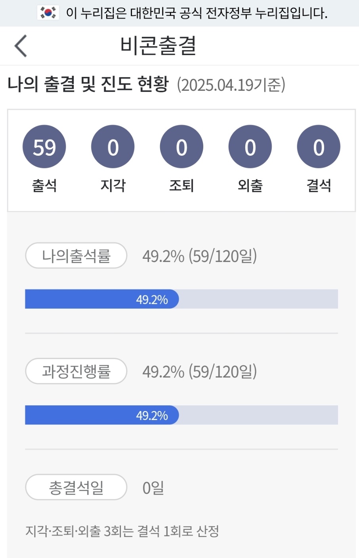This screenshot has width=359, height=558.
Task: Expand the 과정진행률 section
Action: point(76,371)
